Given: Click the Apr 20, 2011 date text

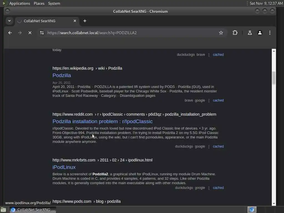Looking at the screenshot, I should click(62, 83).
